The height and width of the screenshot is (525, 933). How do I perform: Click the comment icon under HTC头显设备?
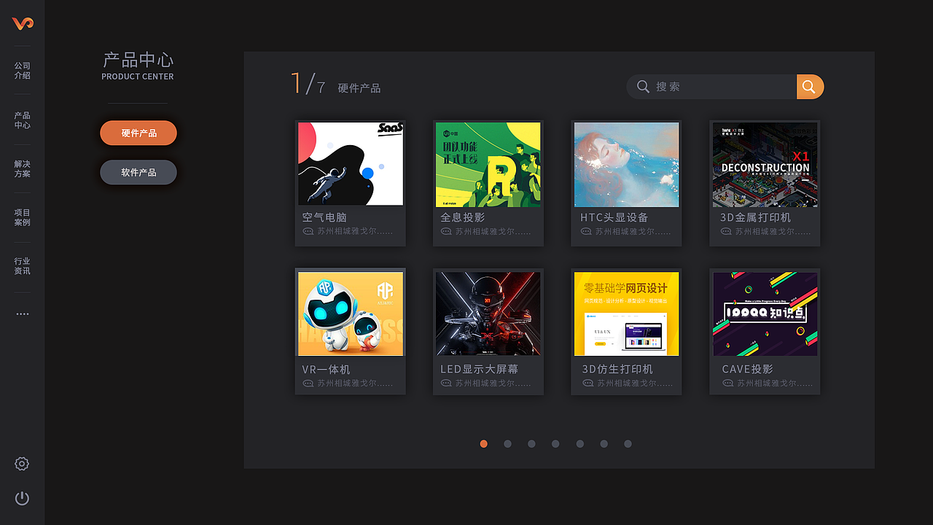tap(586, 231)
